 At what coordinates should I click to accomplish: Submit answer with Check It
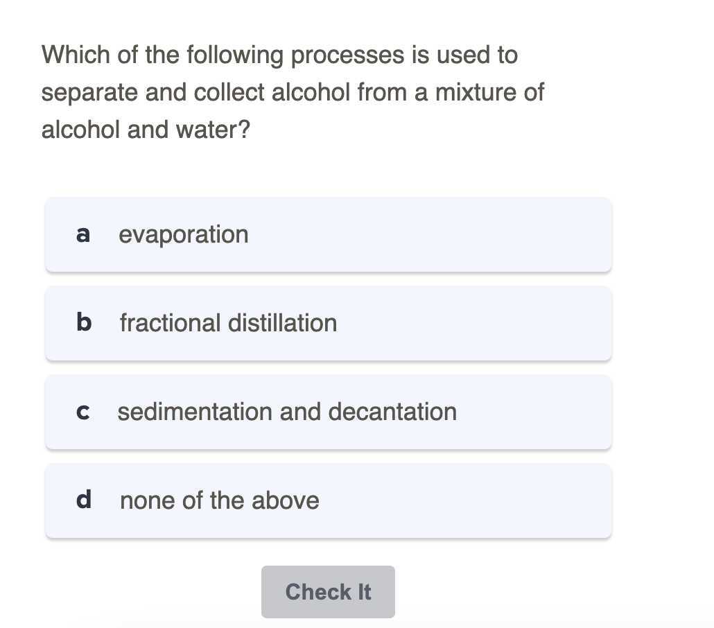click(328, 591)
